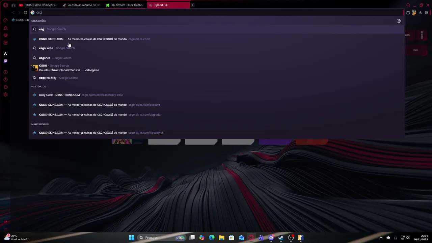Click the search tabs magnifier icon

tap(408, 5)
